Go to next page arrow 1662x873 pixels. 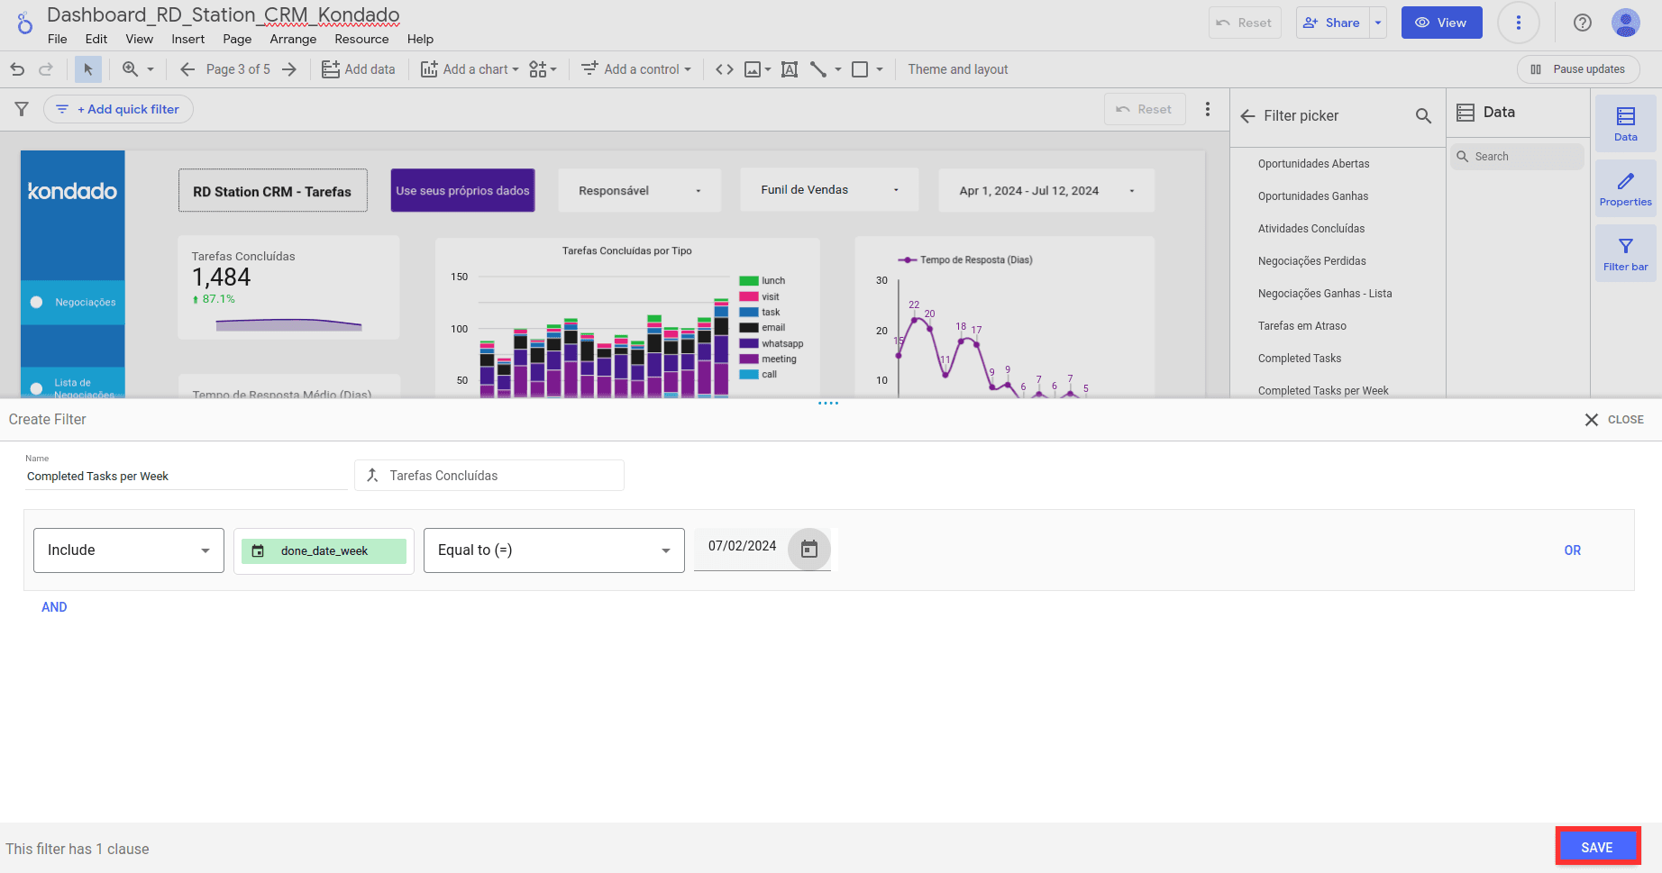point(289,69)
